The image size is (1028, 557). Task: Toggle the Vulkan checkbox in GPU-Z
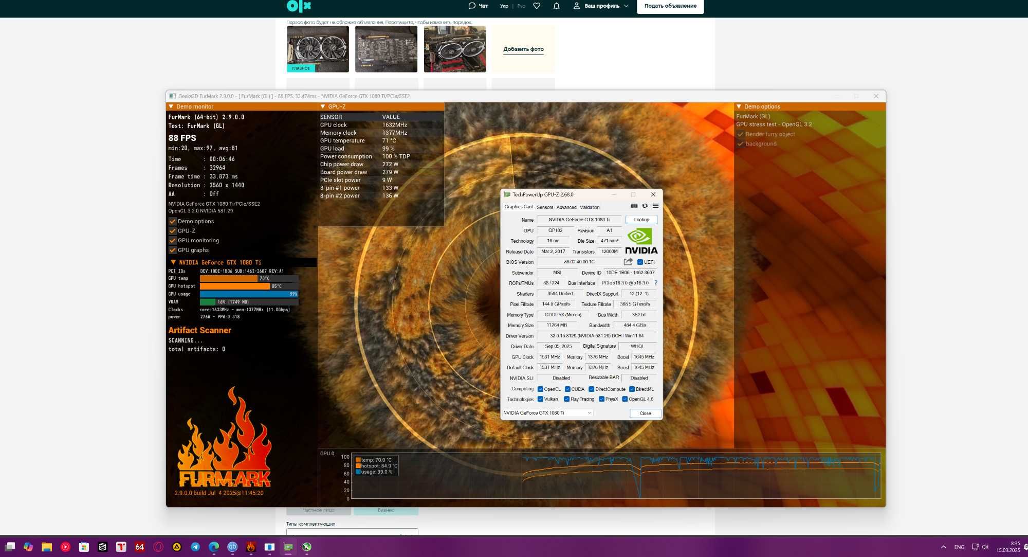coord(540,399)
